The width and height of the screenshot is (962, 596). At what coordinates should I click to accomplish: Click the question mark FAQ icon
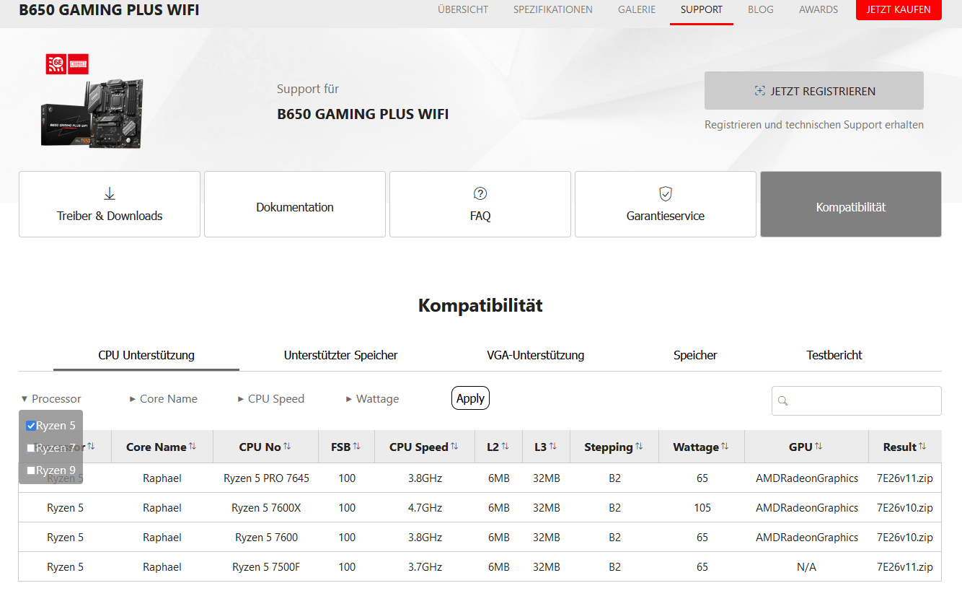pyautogui.click(x=480, y=193)
